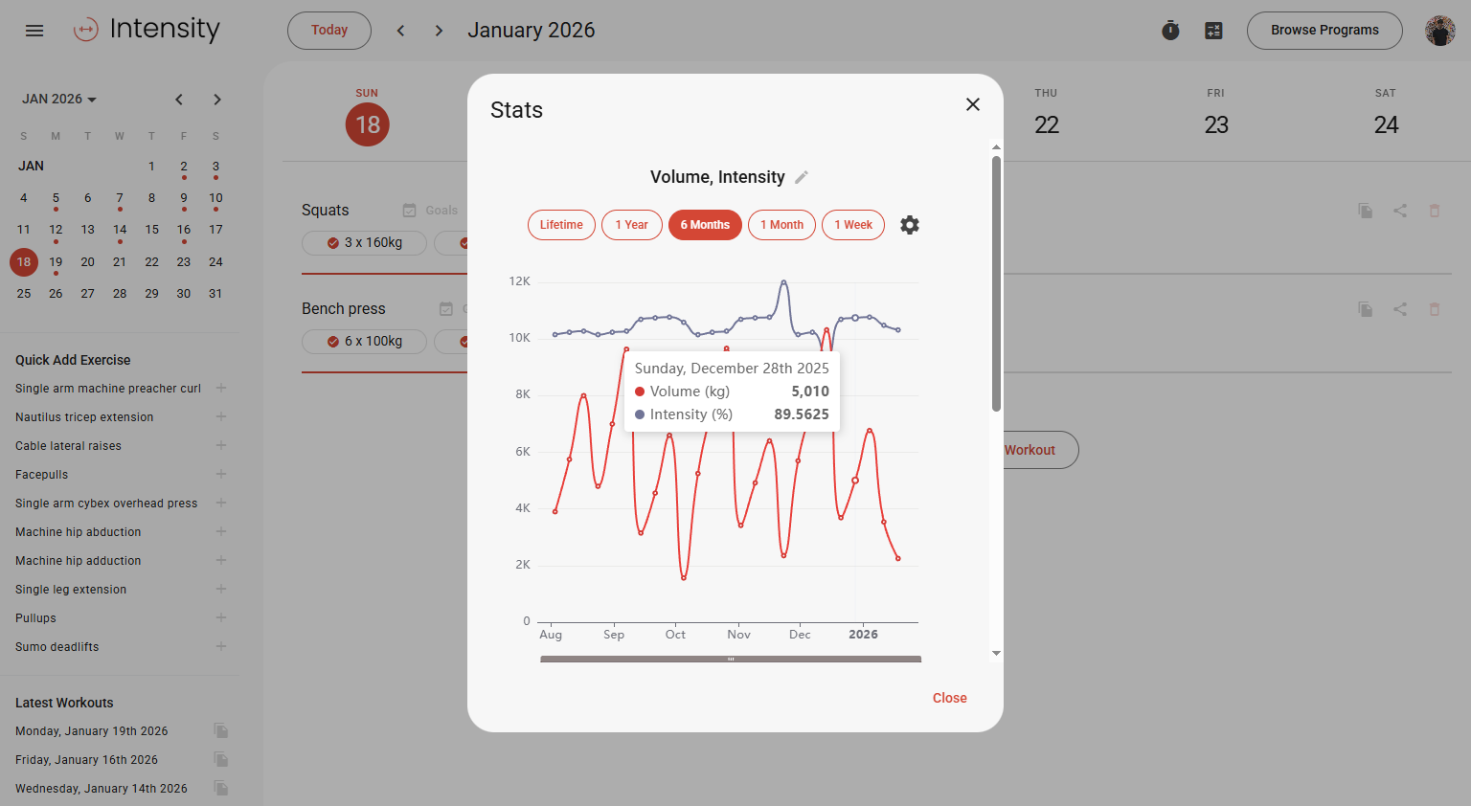Go to next month in mini calendar
Screen dimensions: 1471x806
pyautogui.click(x=217, y=100)
